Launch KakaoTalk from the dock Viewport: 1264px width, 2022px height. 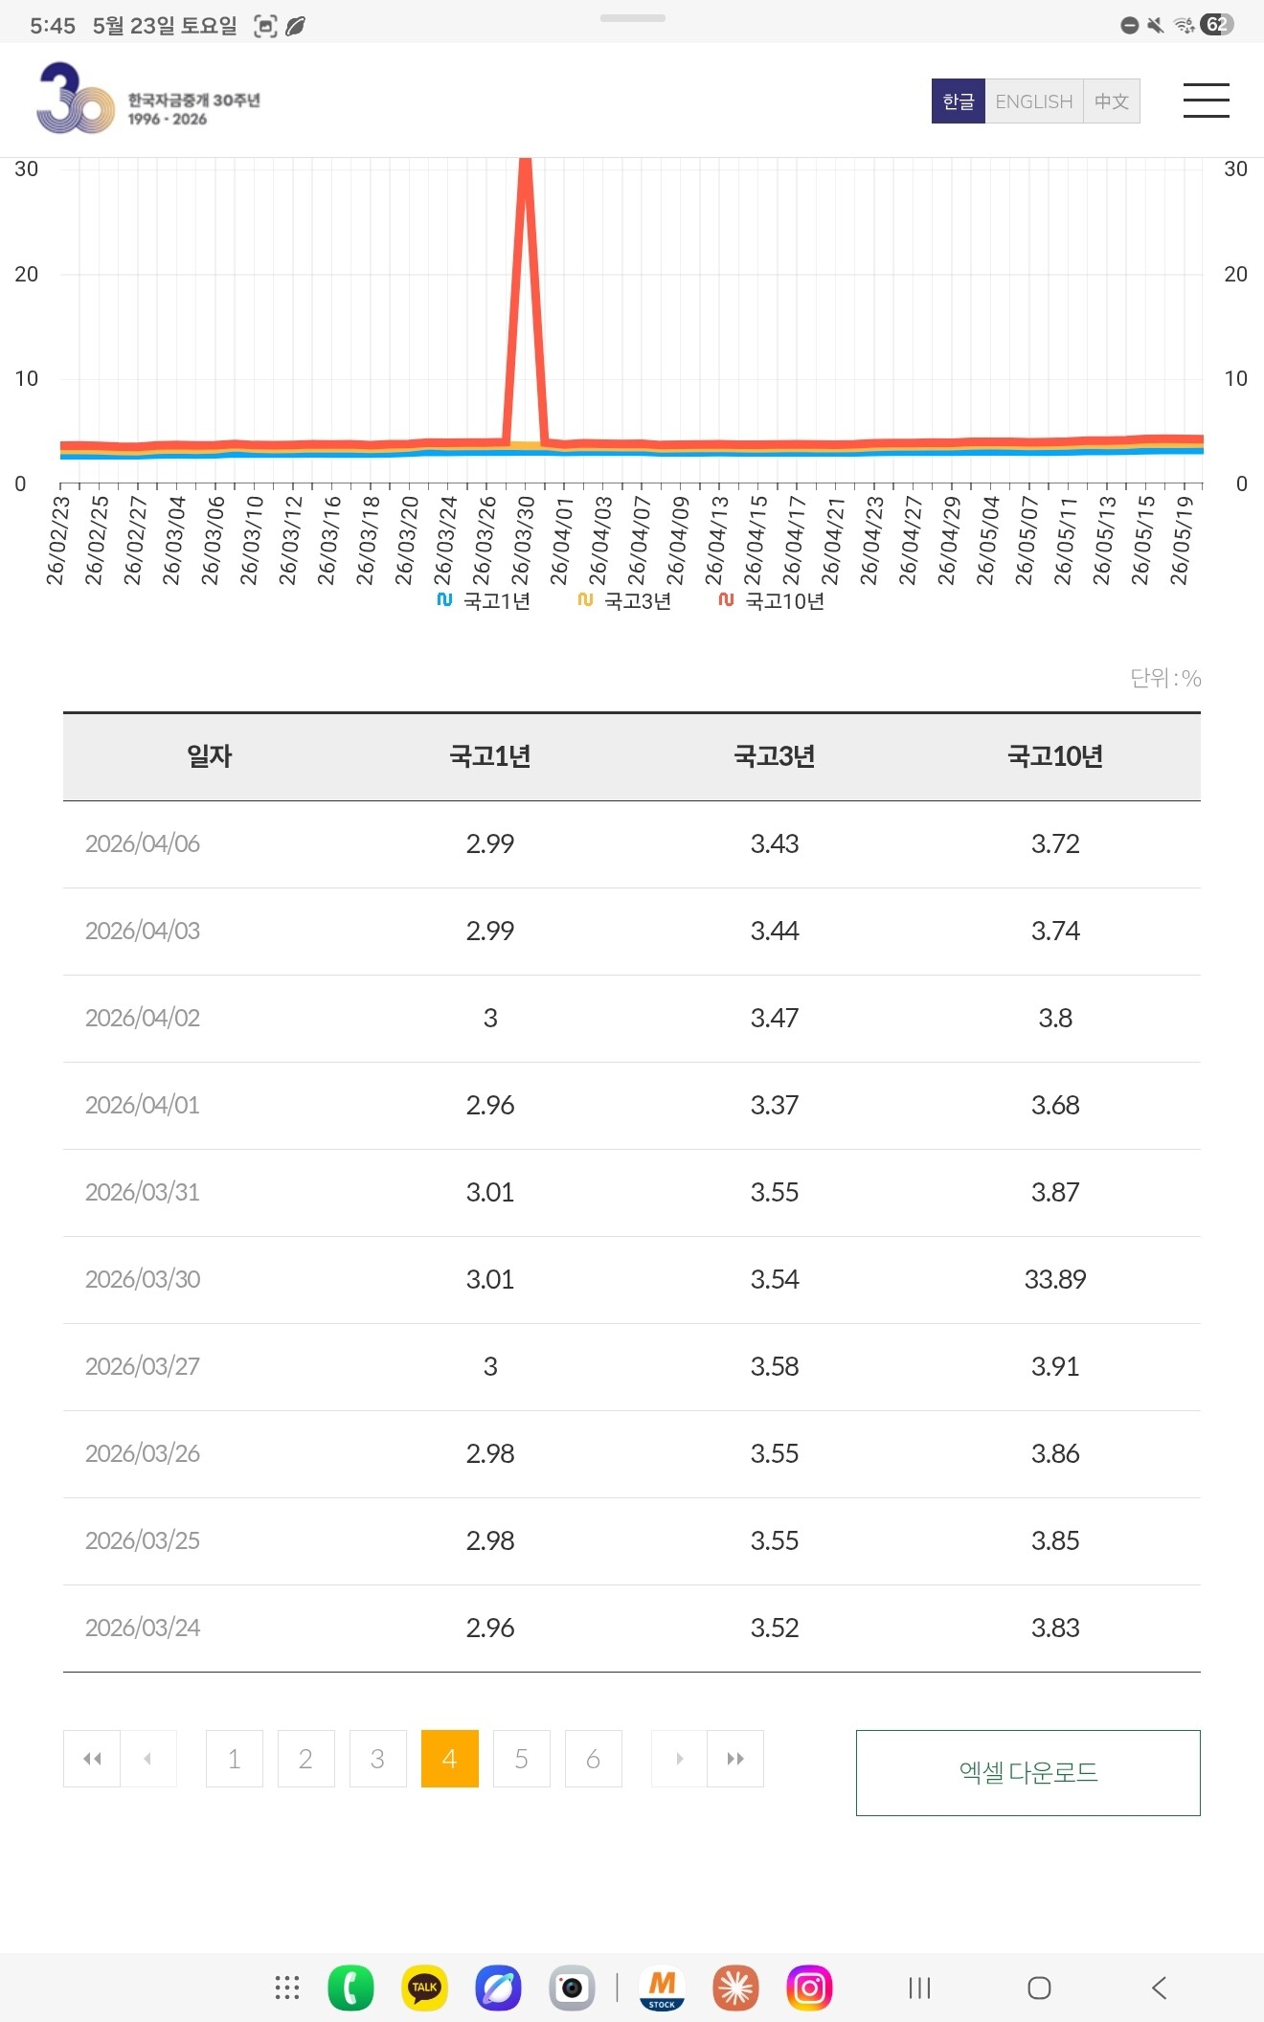pos(424,1988)
